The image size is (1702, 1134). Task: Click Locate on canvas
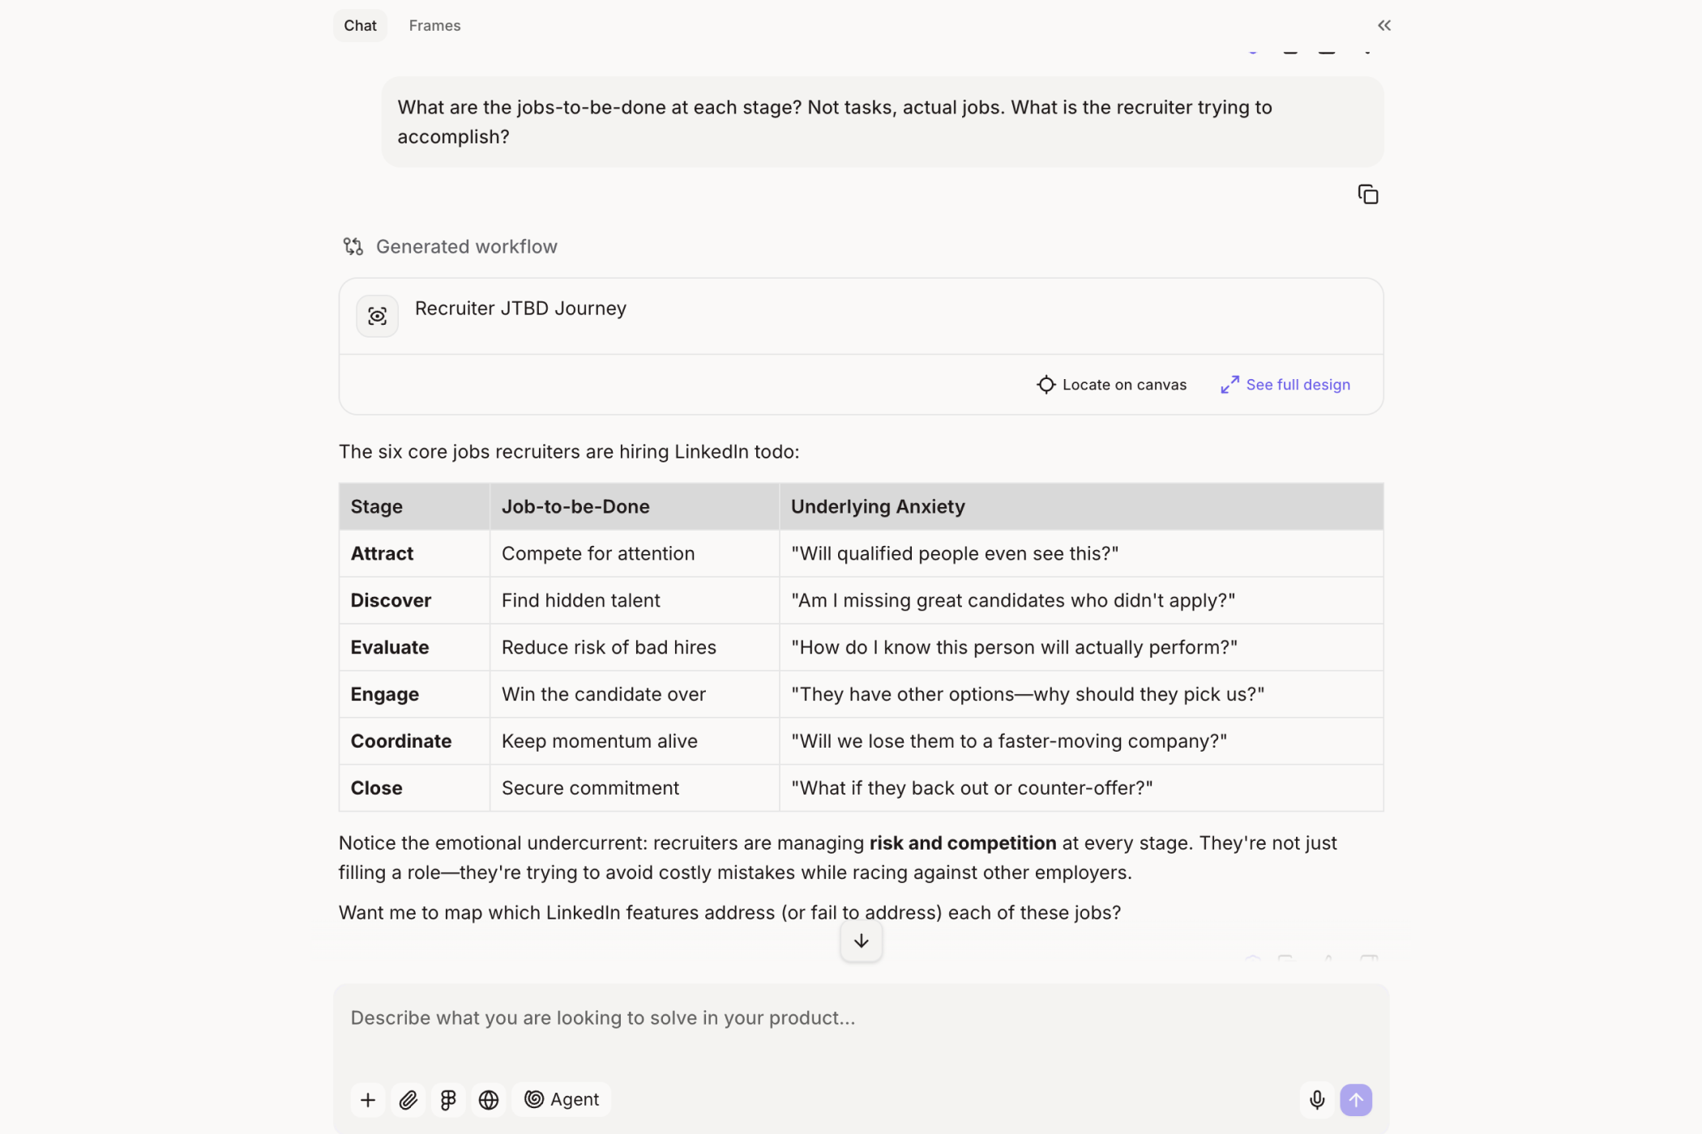pos(1111,384)
